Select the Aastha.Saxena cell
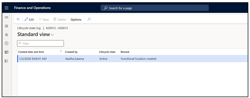Viewport: 250px width, 98px height. click(75, 59)
